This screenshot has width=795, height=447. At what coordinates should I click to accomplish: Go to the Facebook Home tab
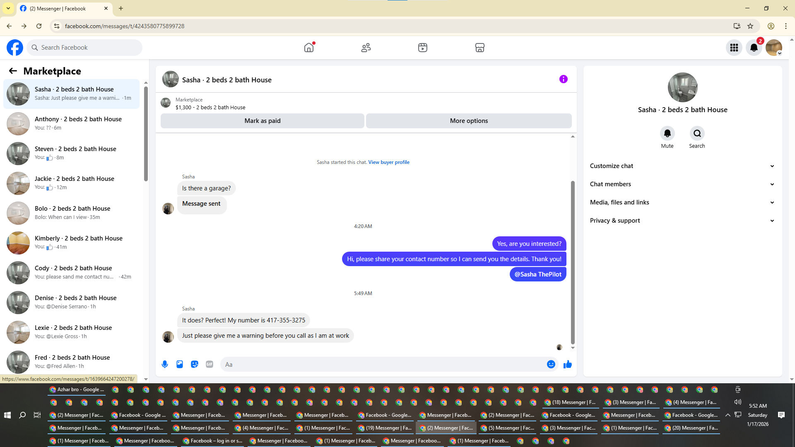(309, 48)
